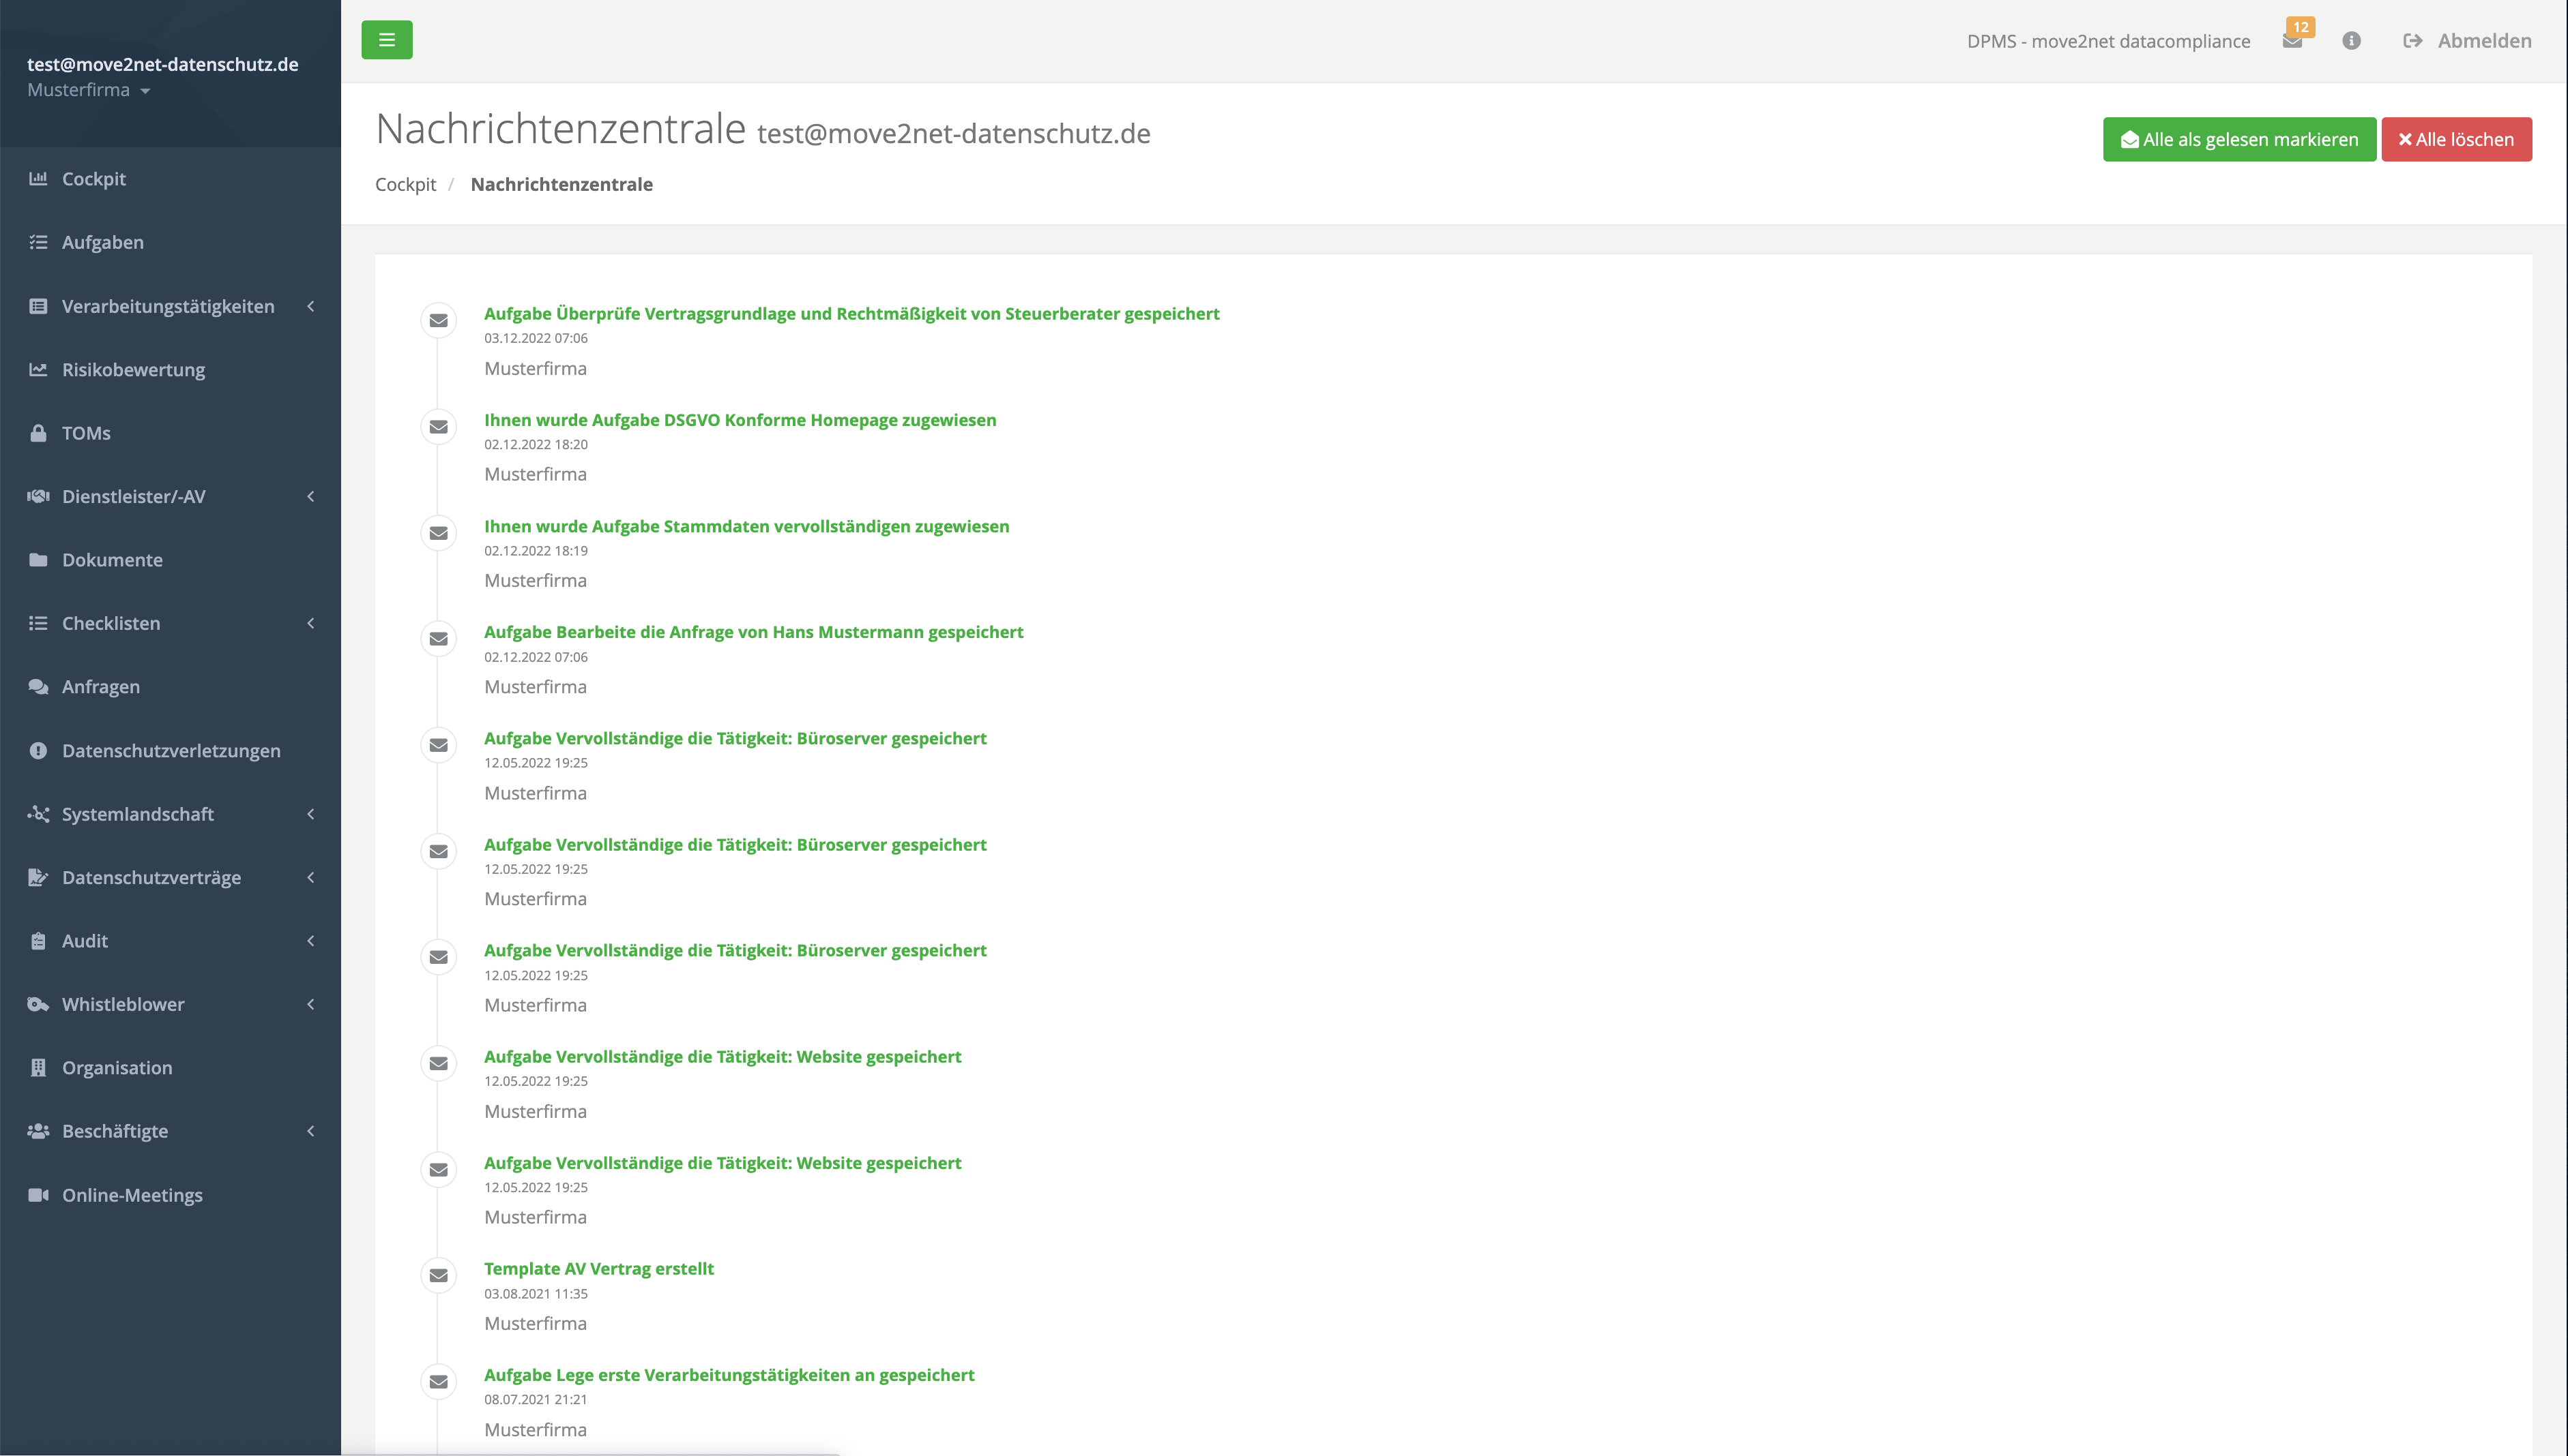Click the Organisation building icon
2568x1456 pixels.
38,1068
